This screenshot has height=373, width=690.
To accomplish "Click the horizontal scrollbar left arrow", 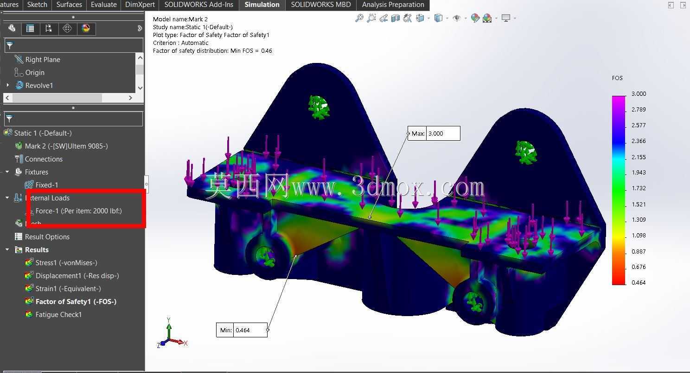I will (7, 98).
